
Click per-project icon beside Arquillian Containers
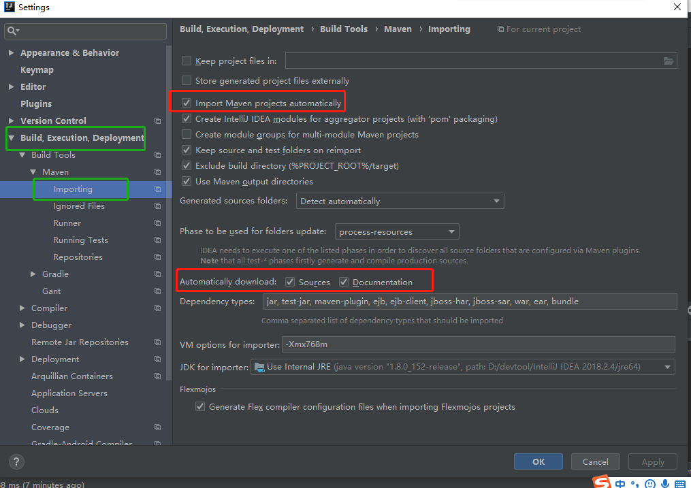click(157, 376)
